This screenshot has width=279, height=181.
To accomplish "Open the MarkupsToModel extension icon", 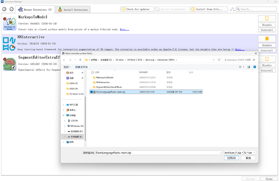I will point(10,24).
